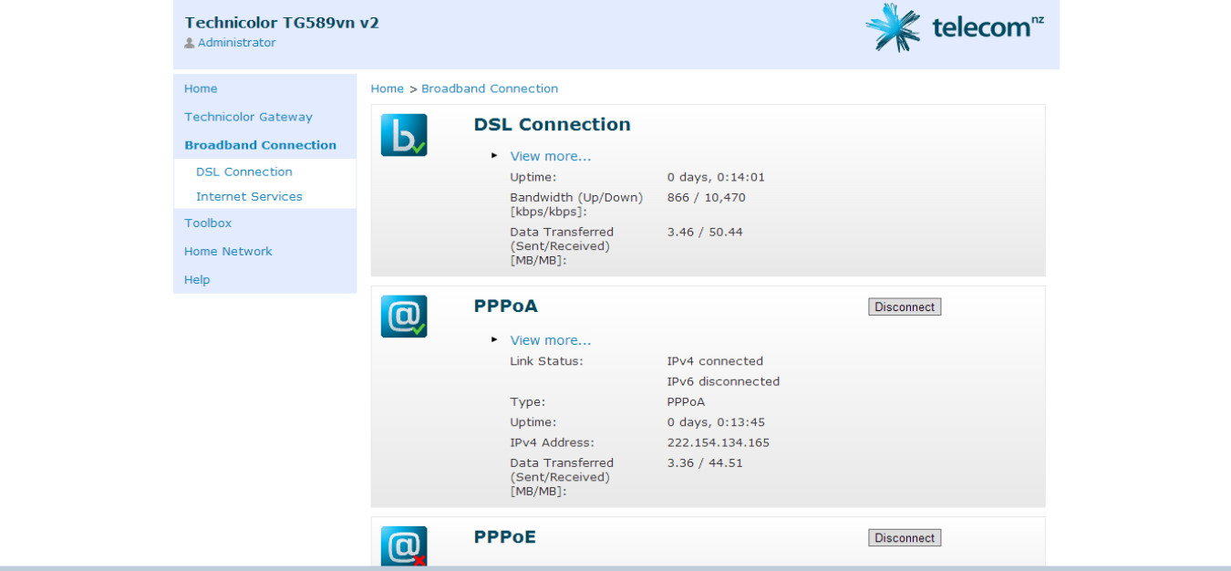This screenshot has height=571, width=1231.
Task: Click the Administrator user icon
Action: tap(190, 43)
